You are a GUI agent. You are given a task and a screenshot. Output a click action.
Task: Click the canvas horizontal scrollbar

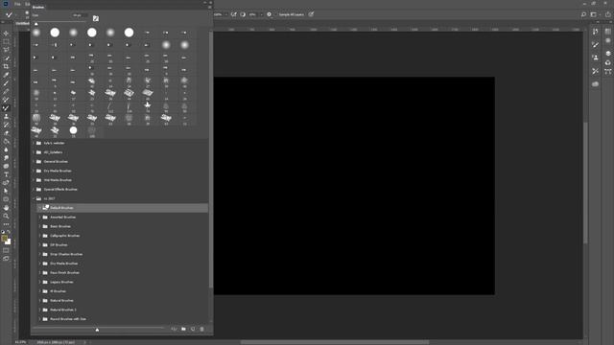(335, 342)
